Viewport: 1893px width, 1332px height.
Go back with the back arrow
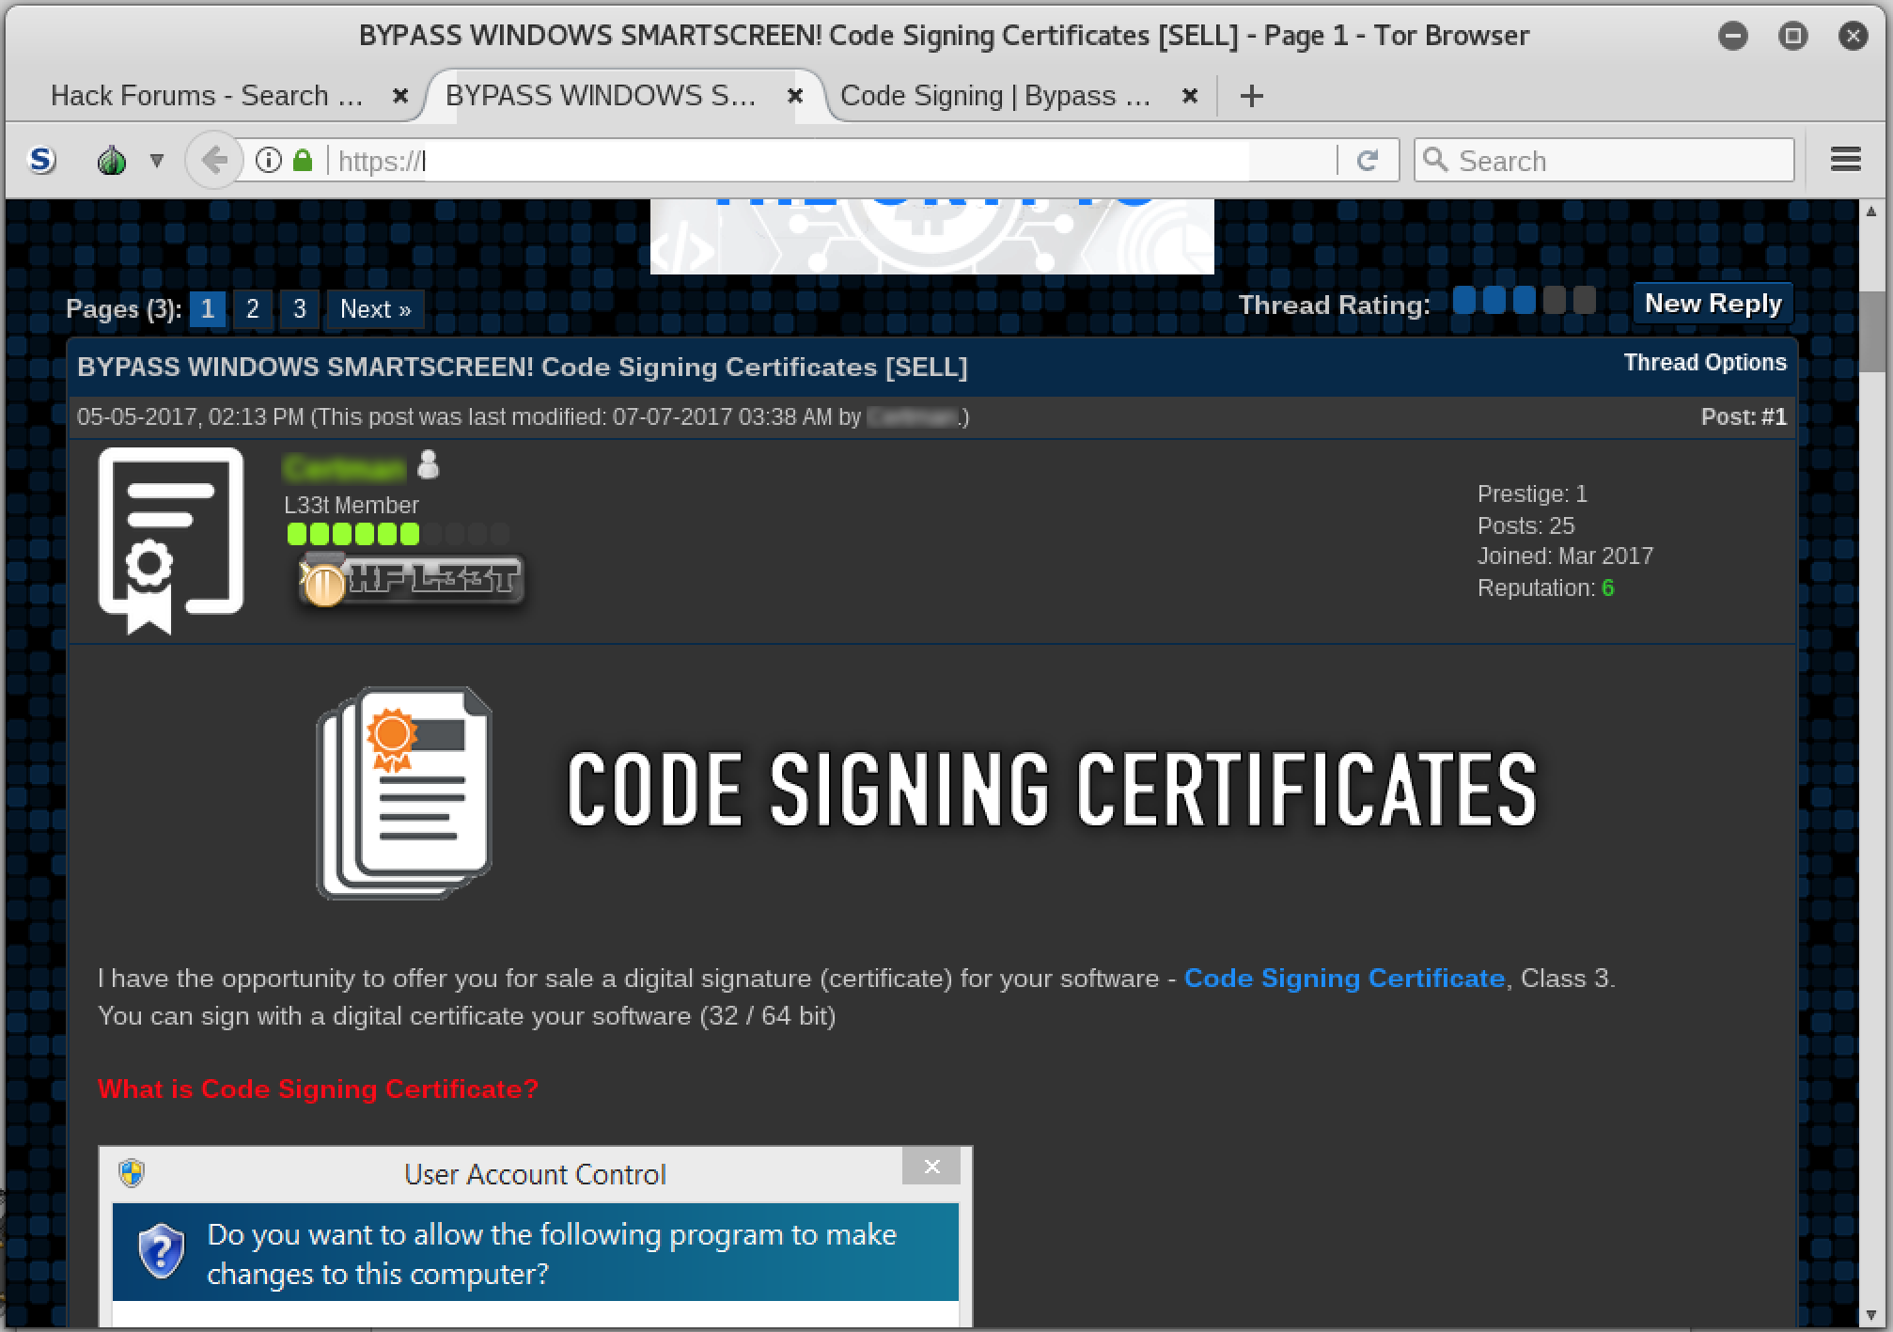coord(214,161)
